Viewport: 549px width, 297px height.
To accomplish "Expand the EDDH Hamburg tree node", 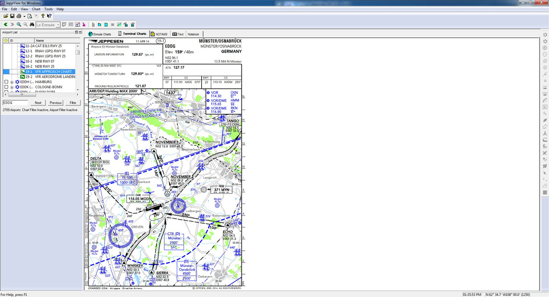I will pyautogui.click(x=12, y=82).
